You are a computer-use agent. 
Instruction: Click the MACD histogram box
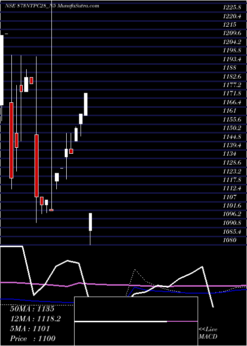136,321
